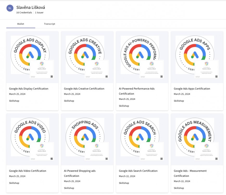226x195 pixels.
Task: Open Google Ads Creative Certification title
Action: pos(84,89)
